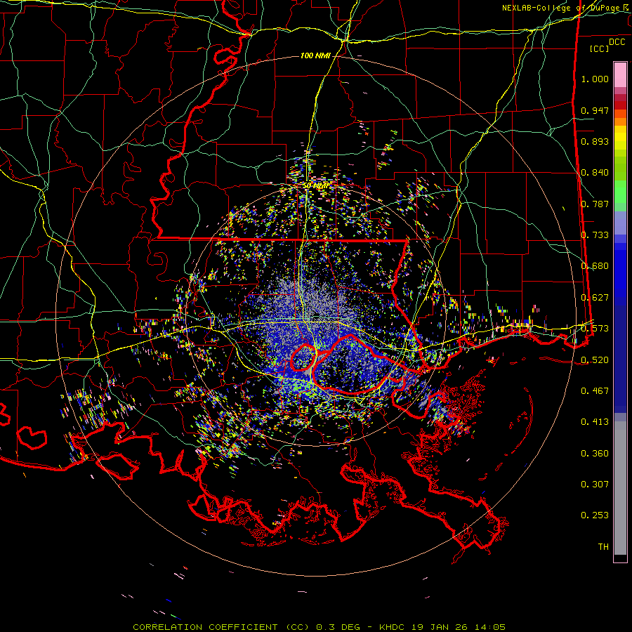632x632 pixels.
Task: Click the 0.307 legend value
Action: pyautogui.click(x=595, y=485)
